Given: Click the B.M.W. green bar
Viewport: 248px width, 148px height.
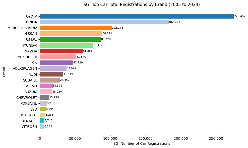Looking at the screenshot, I should [70, 39].
